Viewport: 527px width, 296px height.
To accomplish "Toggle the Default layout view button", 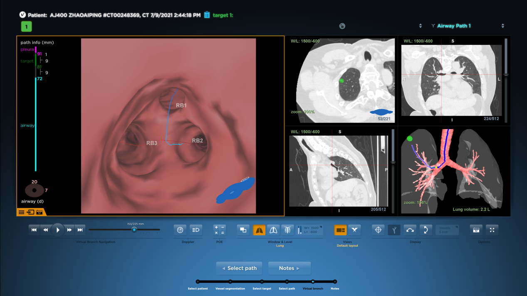I will [341, 230].
